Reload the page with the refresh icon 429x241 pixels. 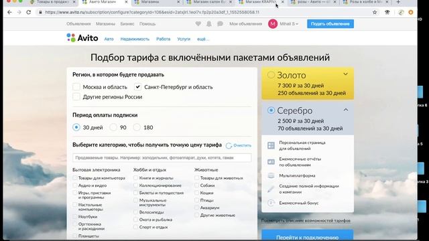[28, 12]
